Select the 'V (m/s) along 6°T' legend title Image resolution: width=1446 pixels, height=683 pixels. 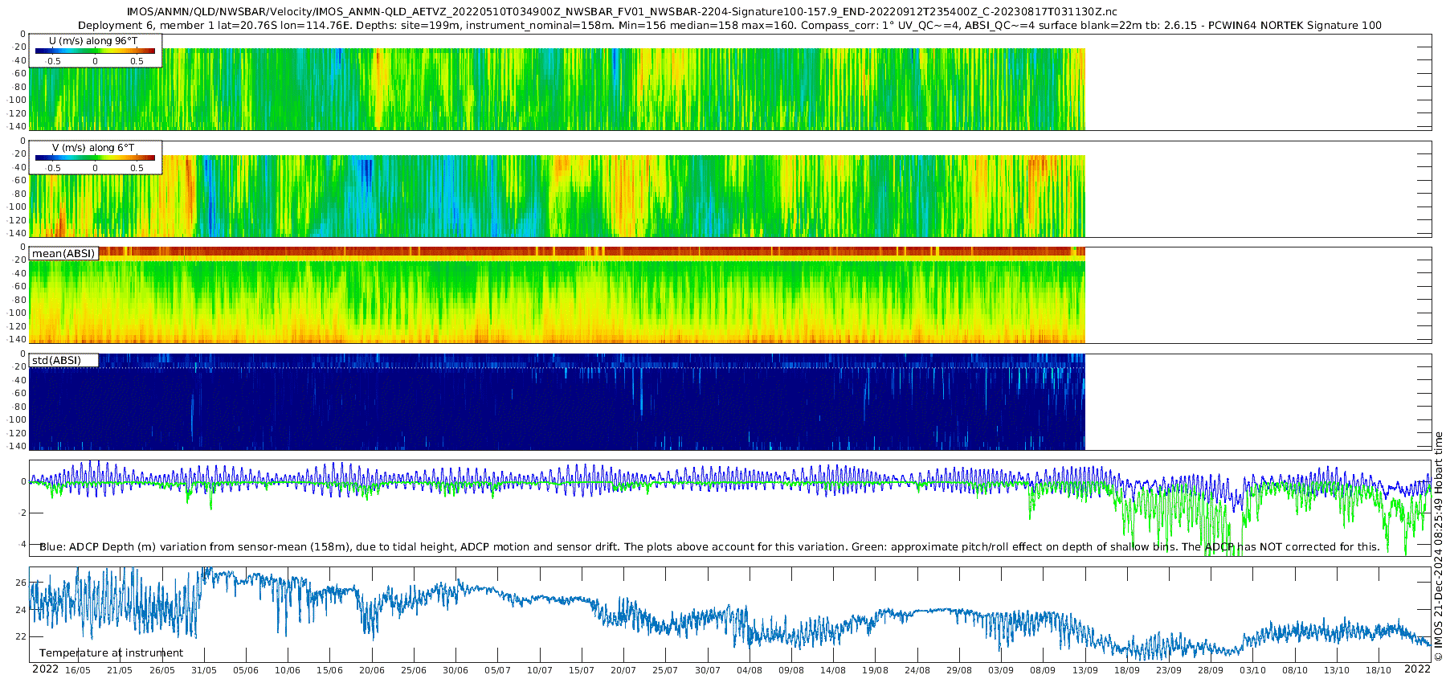click(x=93, y=148)
